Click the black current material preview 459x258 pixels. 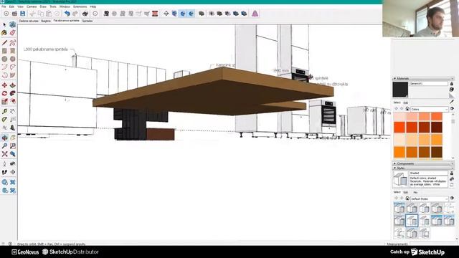400,89
